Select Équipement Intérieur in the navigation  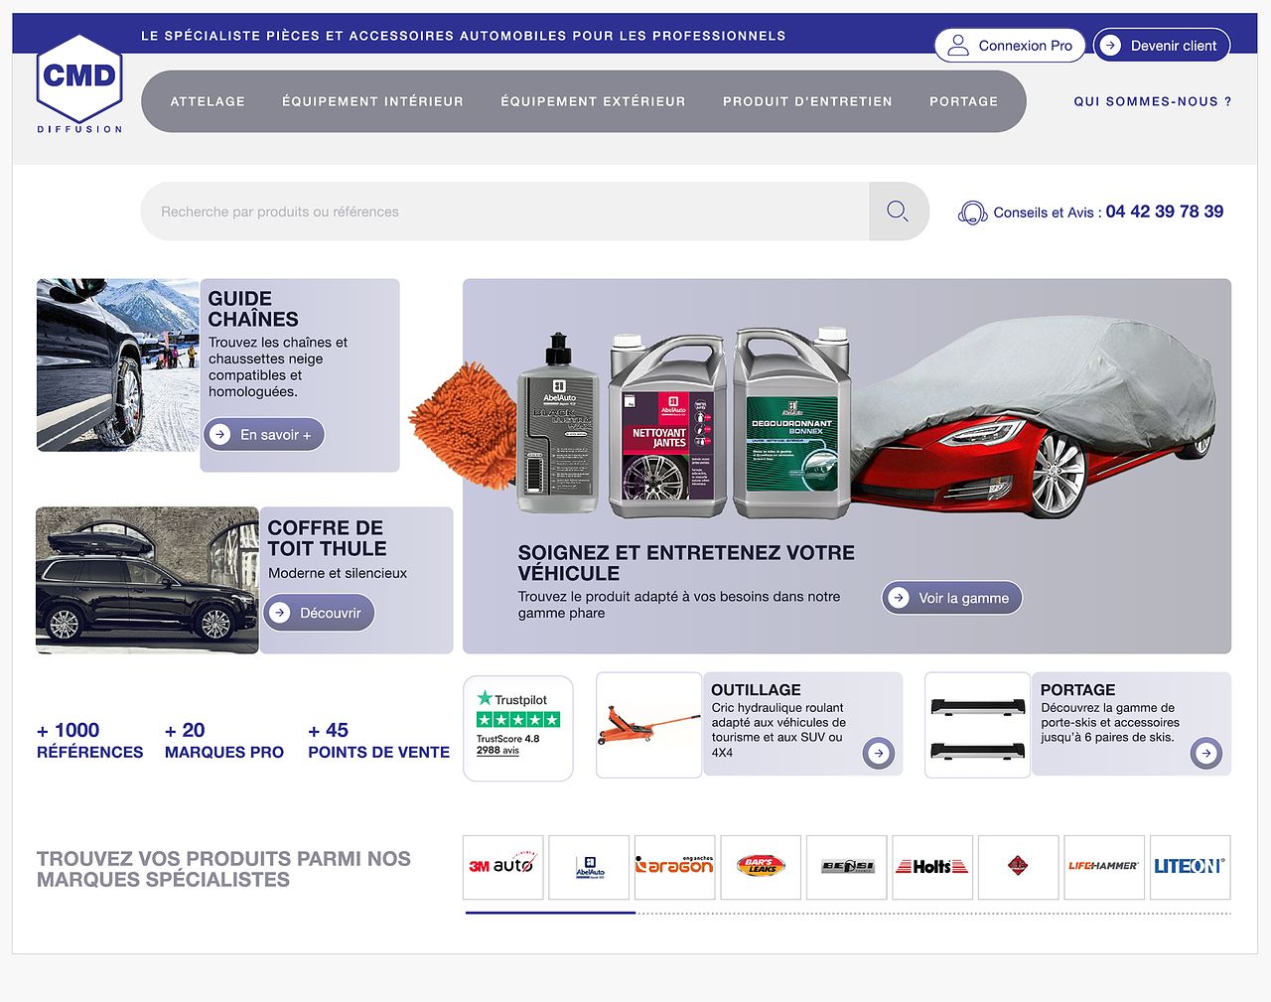pos(372,100)
